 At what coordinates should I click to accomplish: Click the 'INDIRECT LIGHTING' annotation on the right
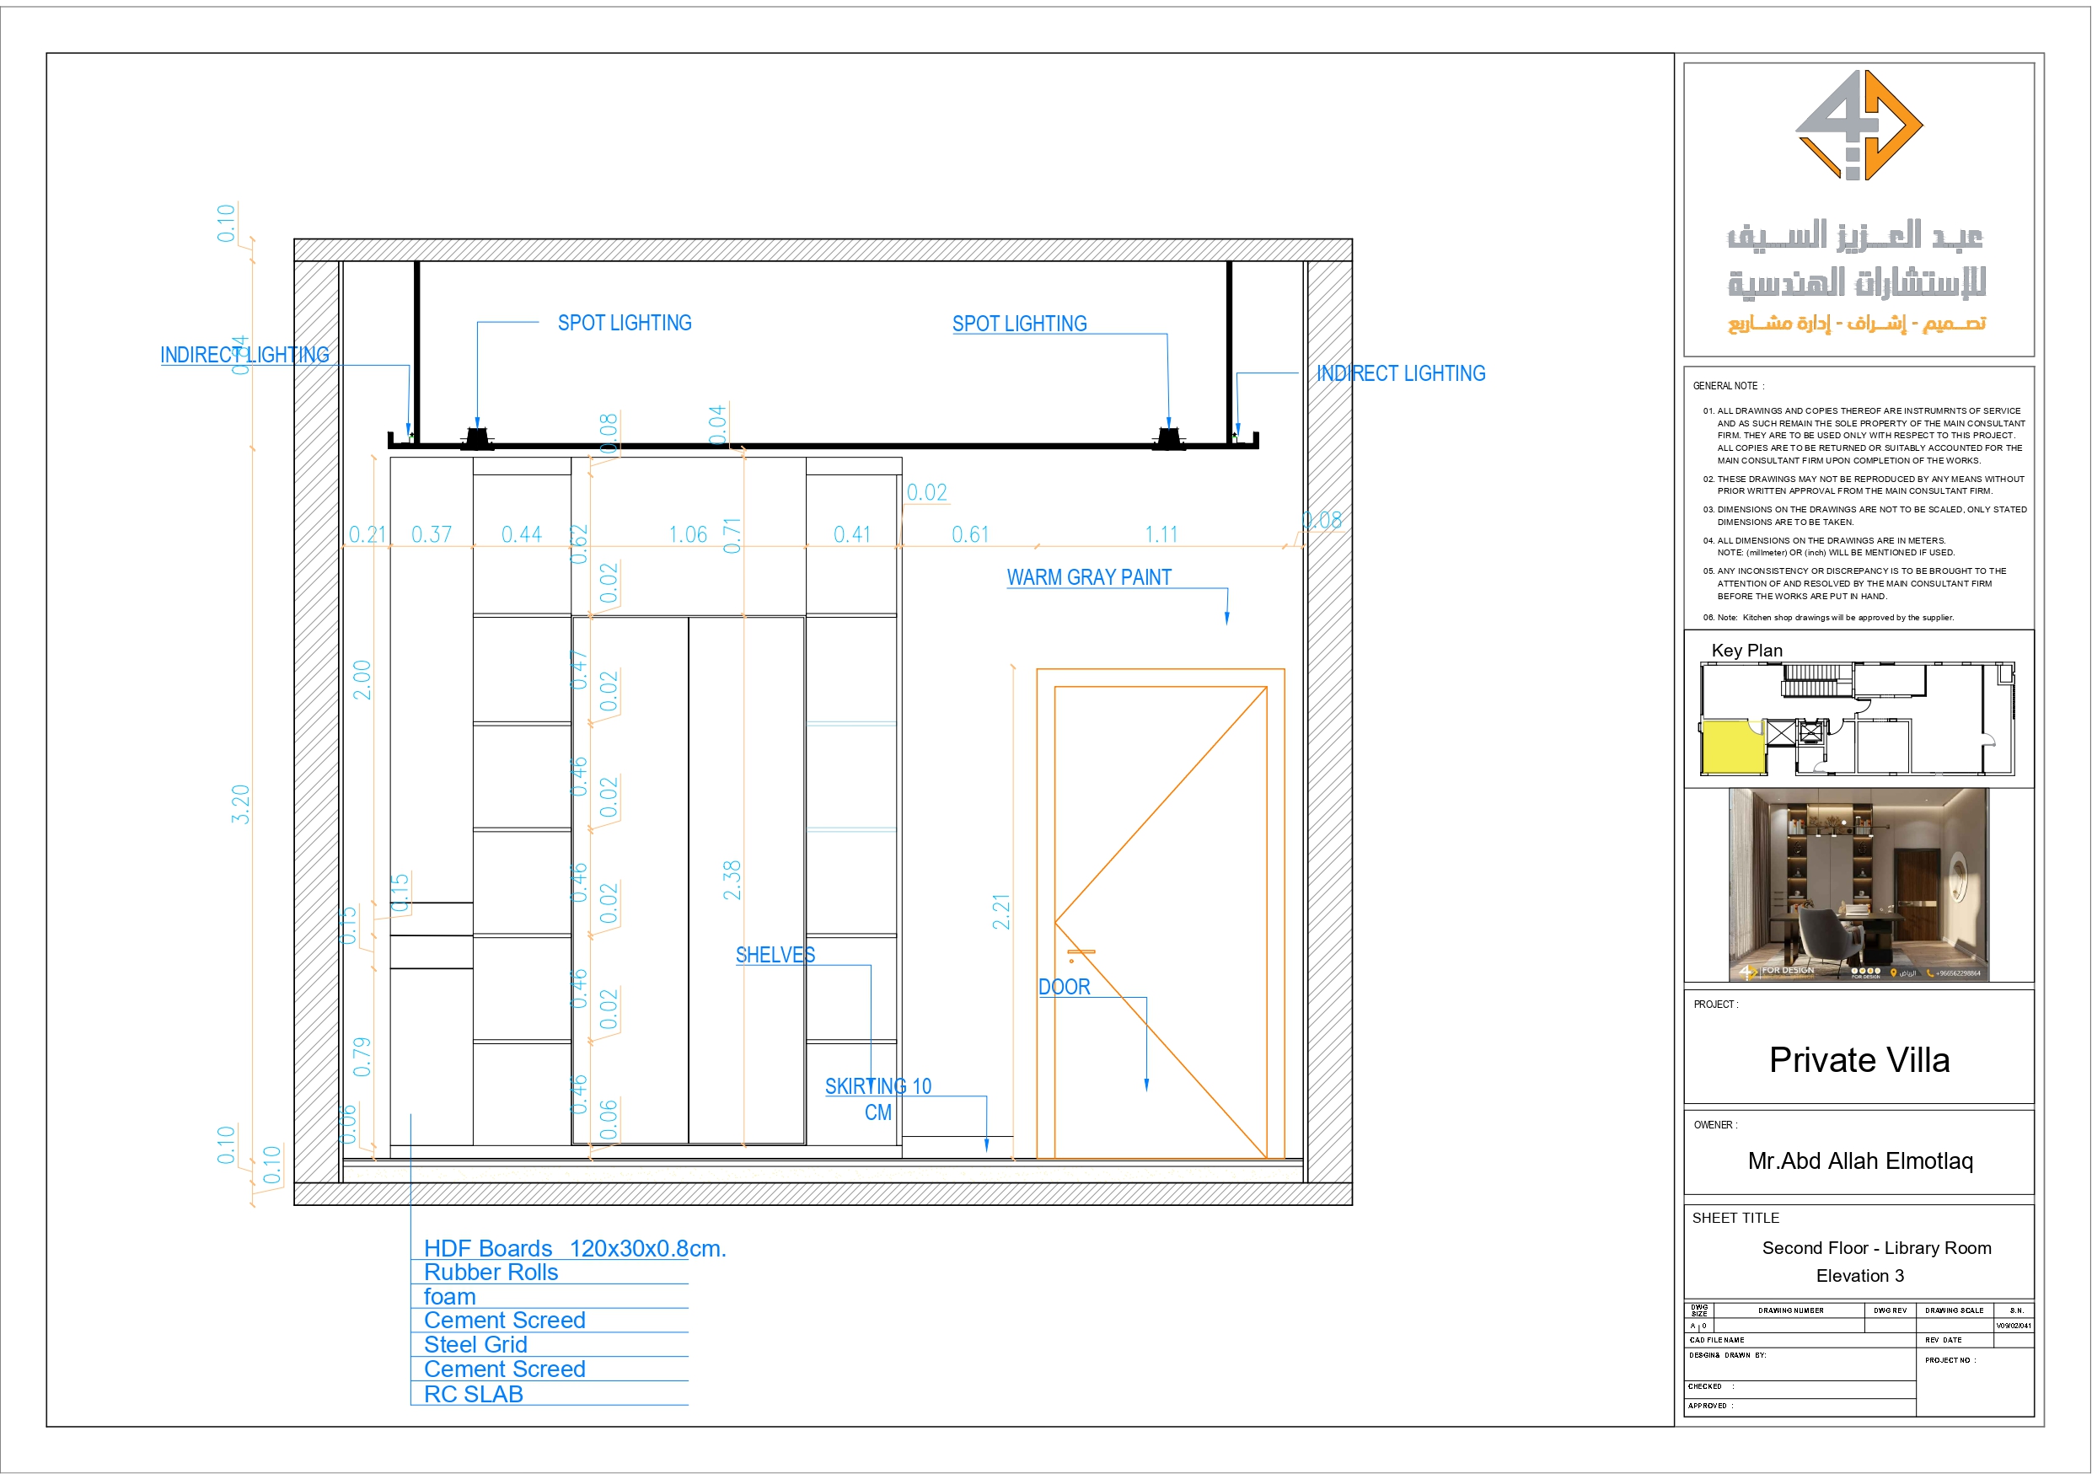tap(1401, 372)
